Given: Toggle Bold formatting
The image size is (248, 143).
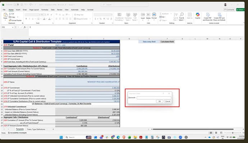Looking at the screenshot, I should point(26,19).
